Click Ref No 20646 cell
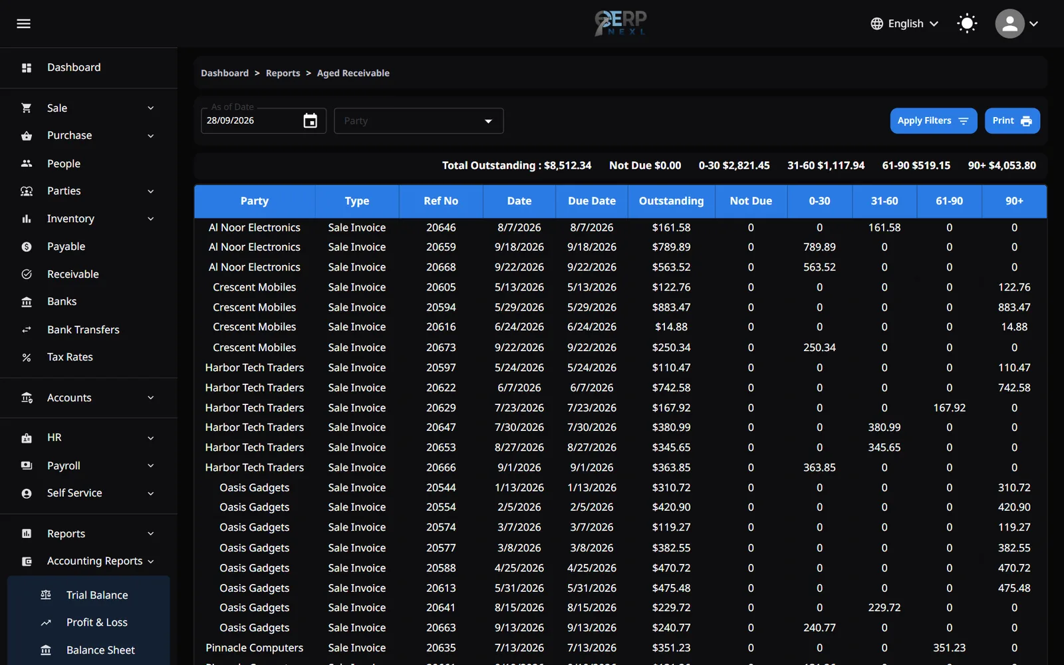Screen dimensions: 1064x665 tap(441, 227)
